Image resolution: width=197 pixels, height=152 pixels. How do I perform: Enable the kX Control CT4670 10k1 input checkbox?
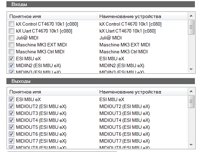[x=11, y=24]
